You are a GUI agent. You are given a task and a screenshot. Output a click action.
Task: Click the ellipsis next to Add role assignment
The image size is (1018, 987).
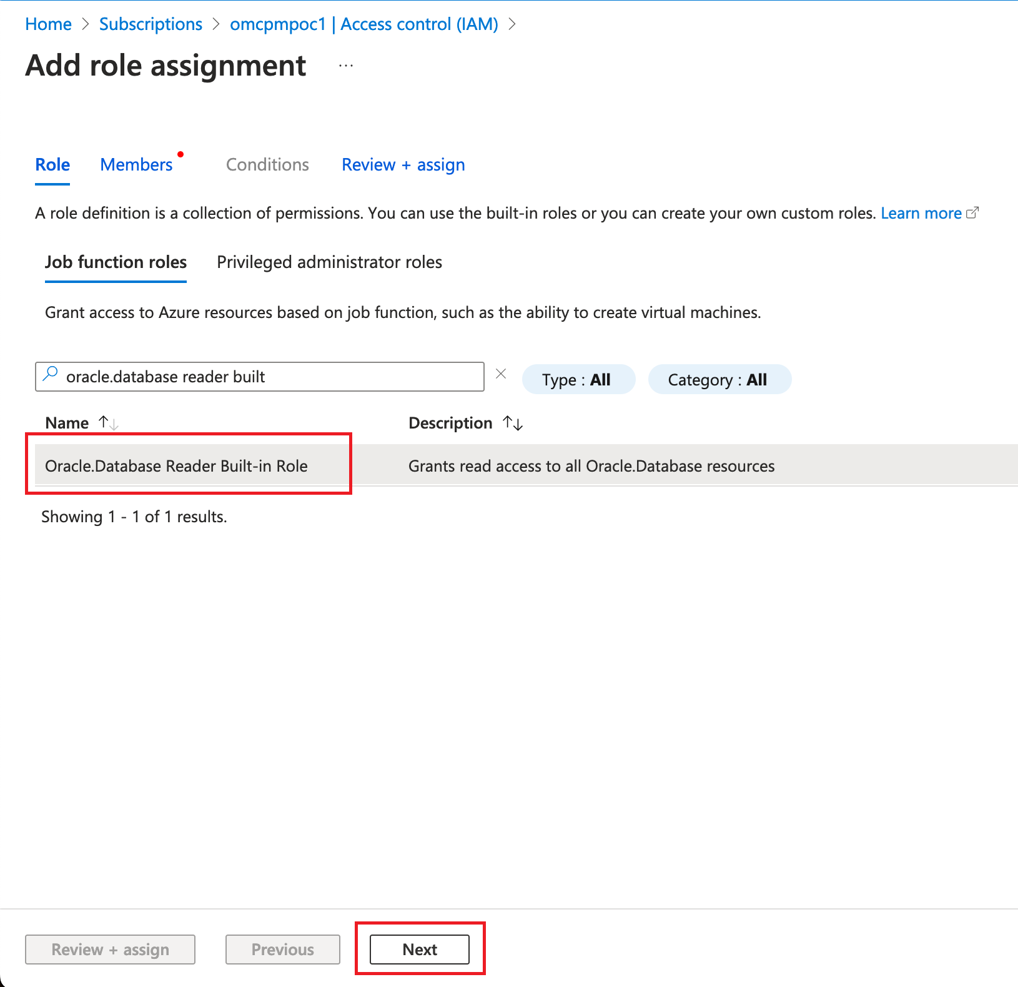(345, 65)
